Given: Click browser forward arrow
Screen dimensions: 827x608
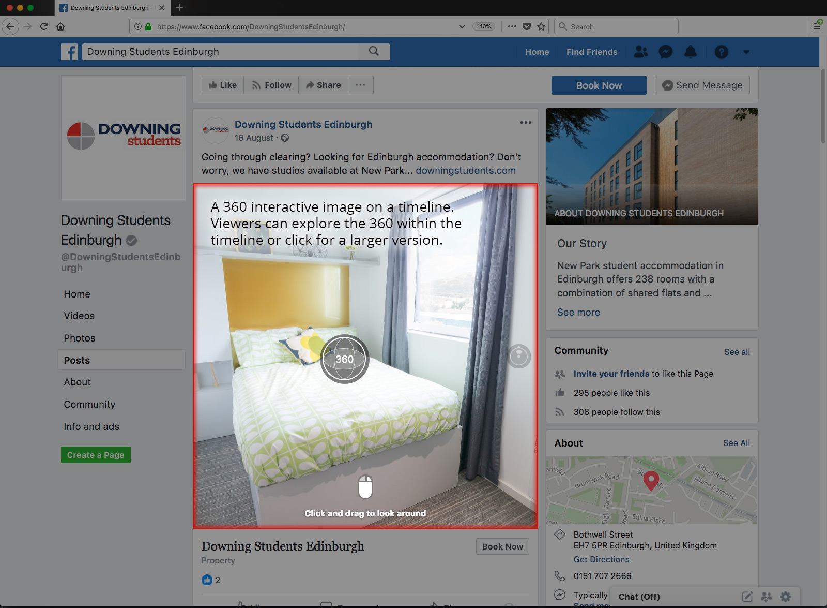Looking at the screenshot, I should pos(27,26).
